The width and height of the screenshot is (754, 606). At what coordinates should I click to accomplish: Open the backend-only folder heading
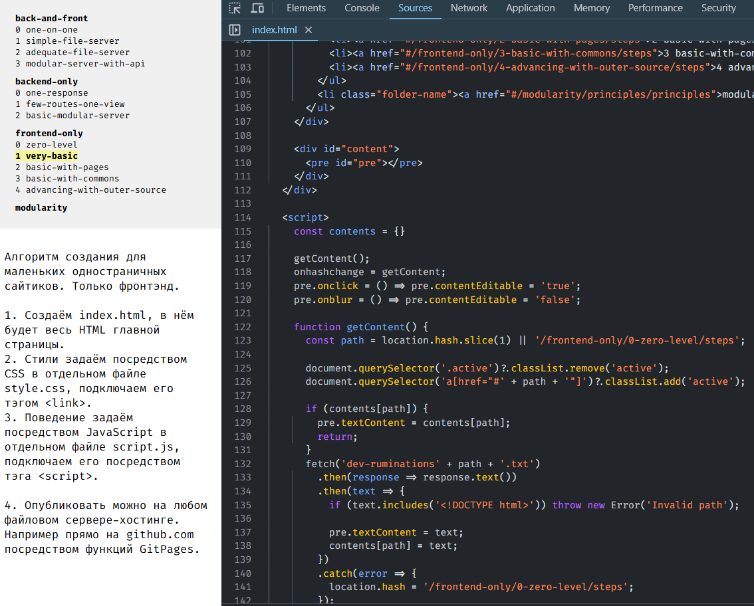(46, 82)
